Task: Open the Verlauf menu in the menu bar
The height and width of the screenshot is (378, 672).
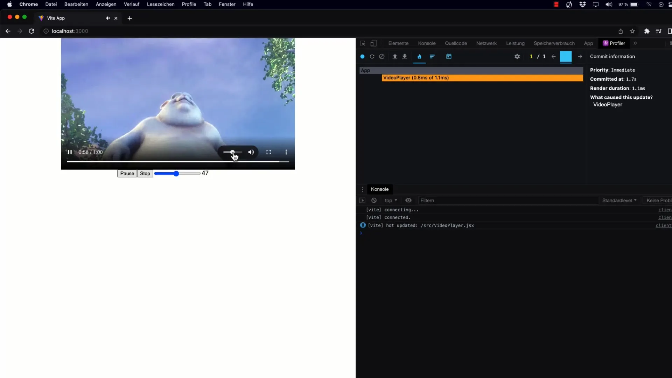Action: pyautogui.click(x=132, y=4)
